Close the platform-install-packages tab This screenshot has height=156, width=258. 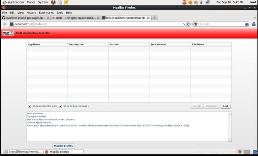click(48, 18)
